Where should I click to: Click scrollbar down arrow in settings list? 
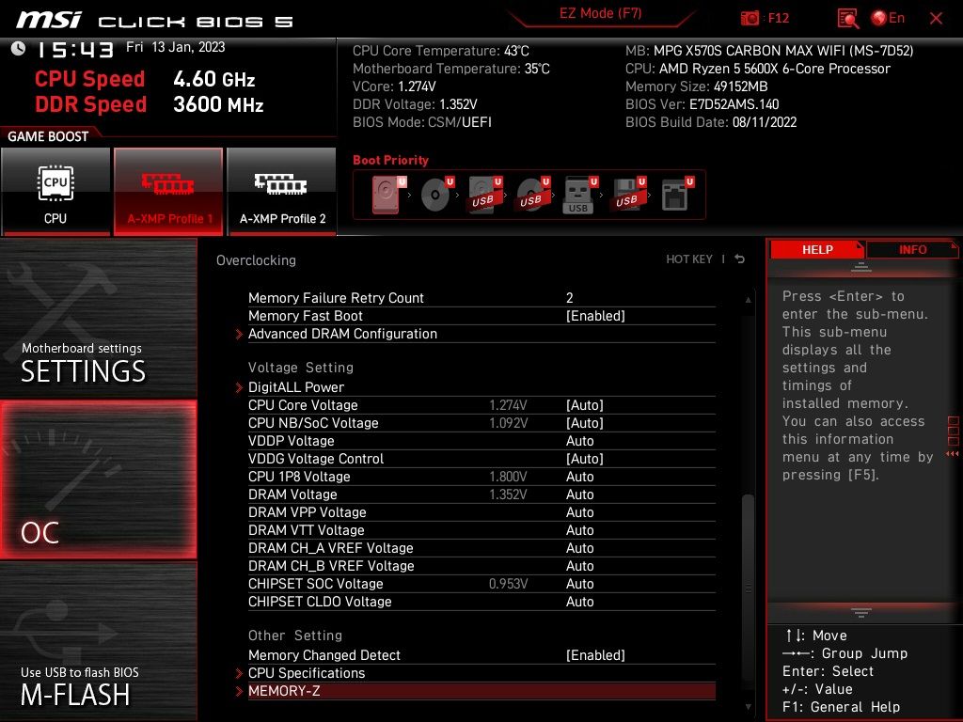748,707
